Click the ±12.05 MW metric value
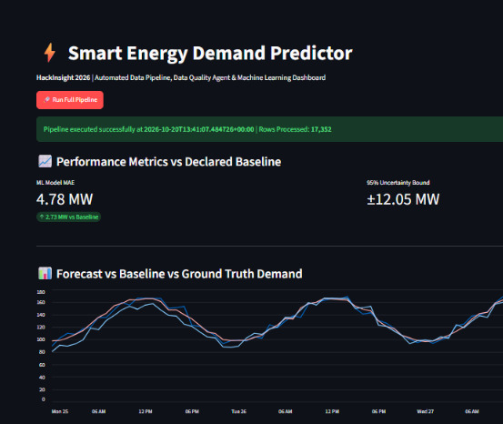This screenshot has width=503, height=424. (403, 199)
